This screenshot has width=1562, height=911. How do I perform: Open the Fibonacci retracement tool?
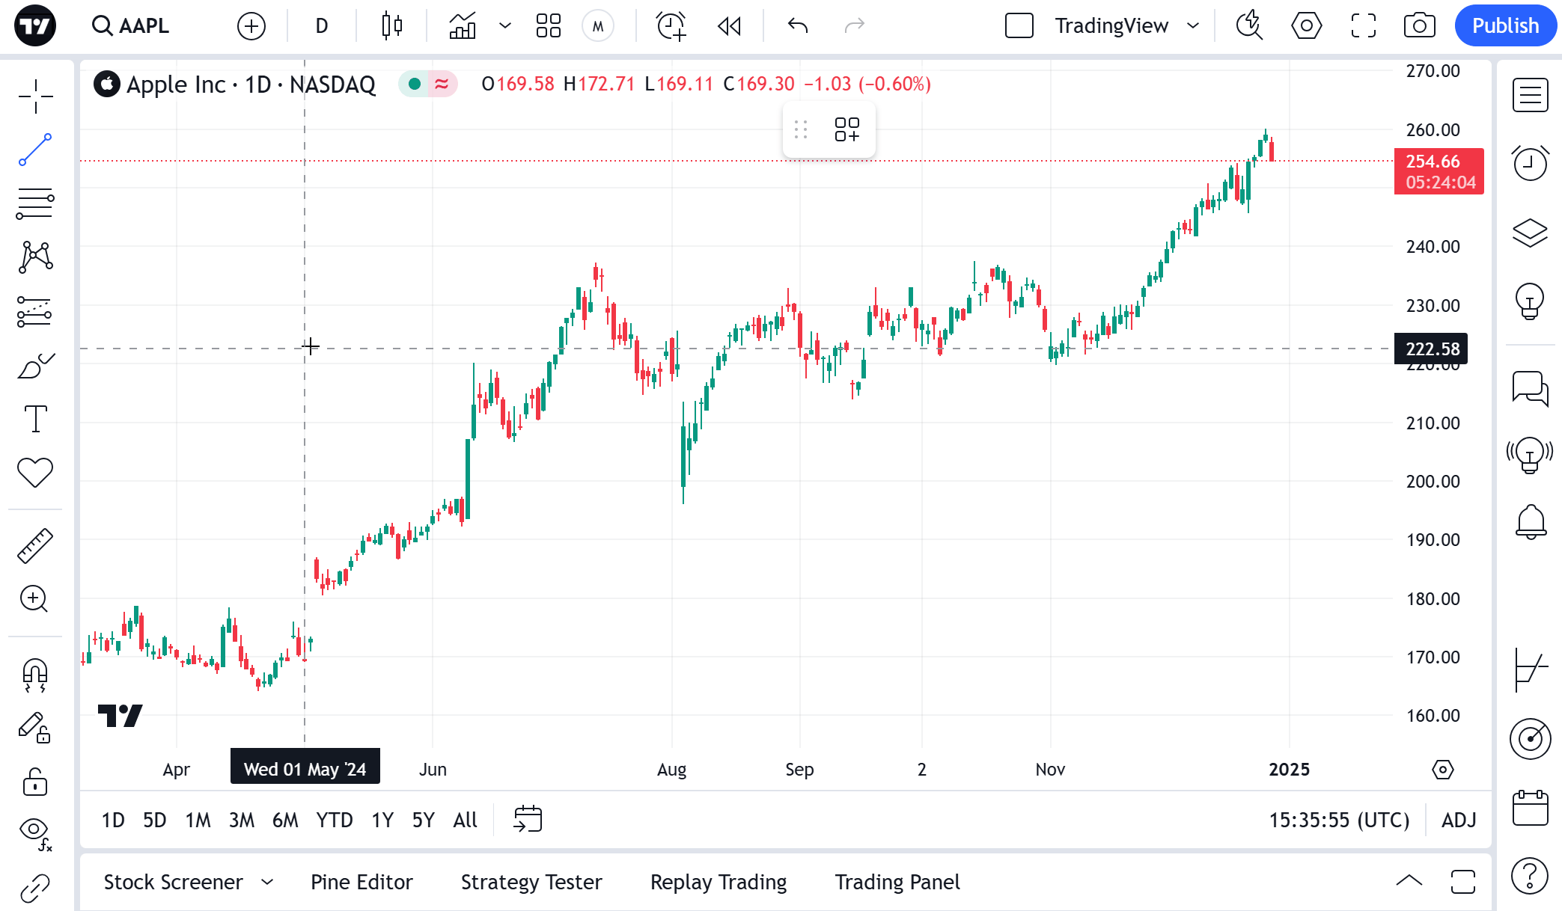click(x=35, y=203)
